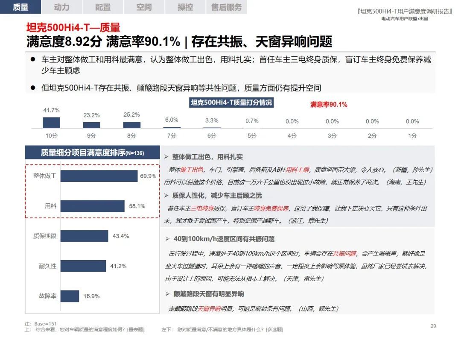
Task: Click the 0.0% value above 1分
Action: (x=412, y=121)
